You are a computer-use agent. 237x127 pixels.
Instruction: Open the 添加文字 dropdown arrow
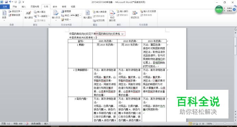[21, 12]
